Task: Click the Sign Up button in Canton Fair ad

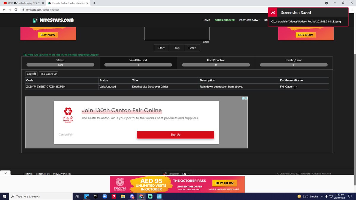Action: [x=175, y=135]
